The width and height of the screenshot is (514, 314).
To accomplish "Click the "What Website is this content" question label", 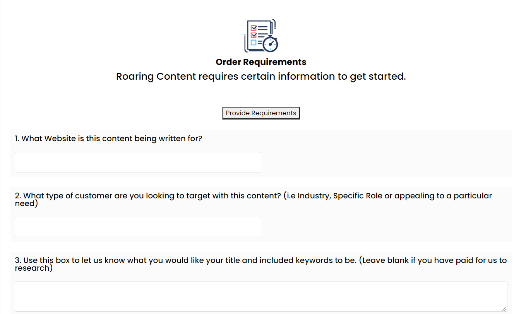I will (108, 138).
